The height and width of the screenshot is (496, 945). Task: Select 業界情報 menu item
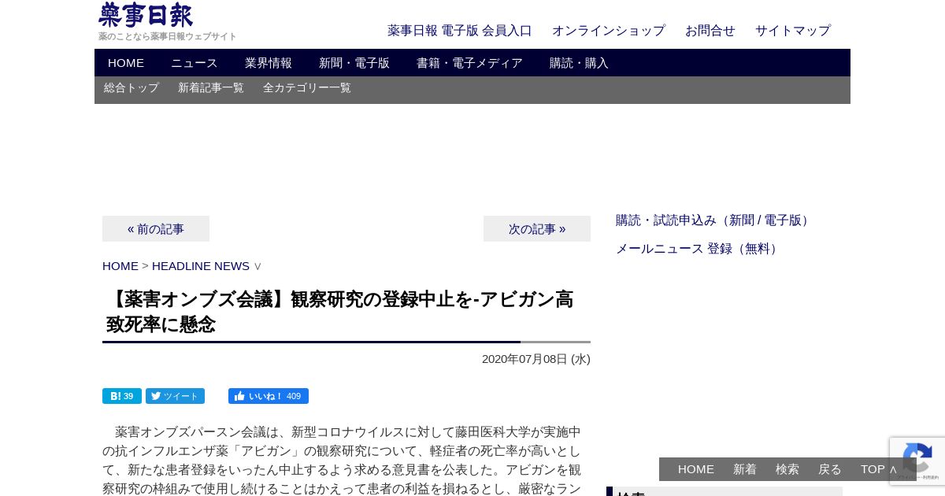click(269, 63)
